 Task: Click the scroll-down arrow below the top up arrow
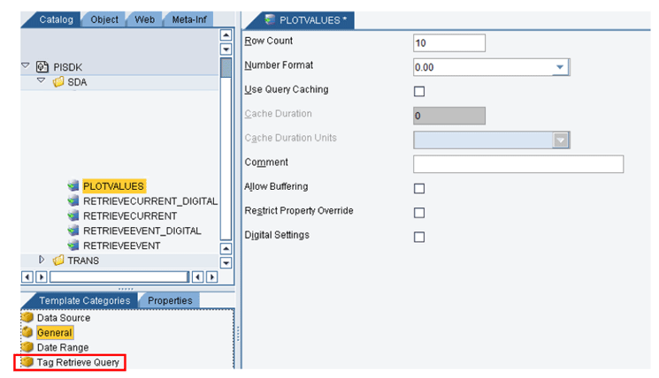[226, 49]
